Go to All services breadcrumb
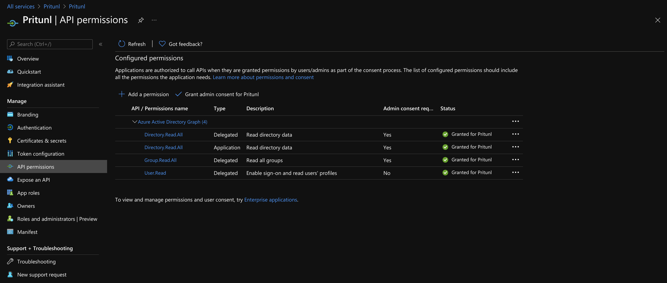The width and height of the screenshot is (667, 283). coord(21,7)
